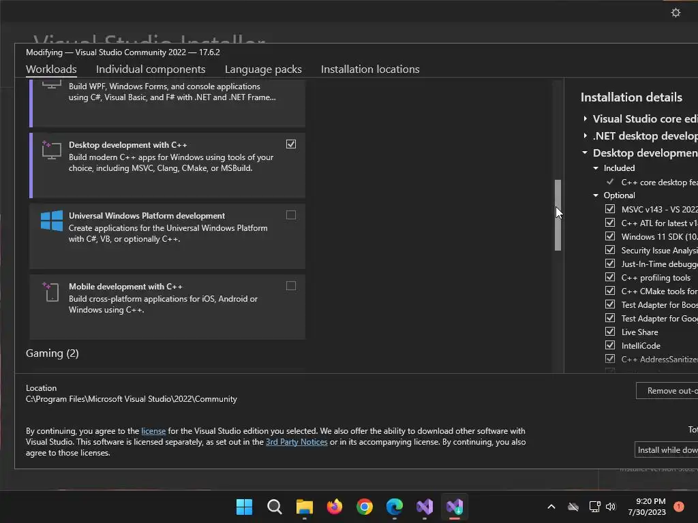Image resolution: width=698 pixels, height=523 pixels.
Task: Open the Windows Start menu
Action: (244, 507)
